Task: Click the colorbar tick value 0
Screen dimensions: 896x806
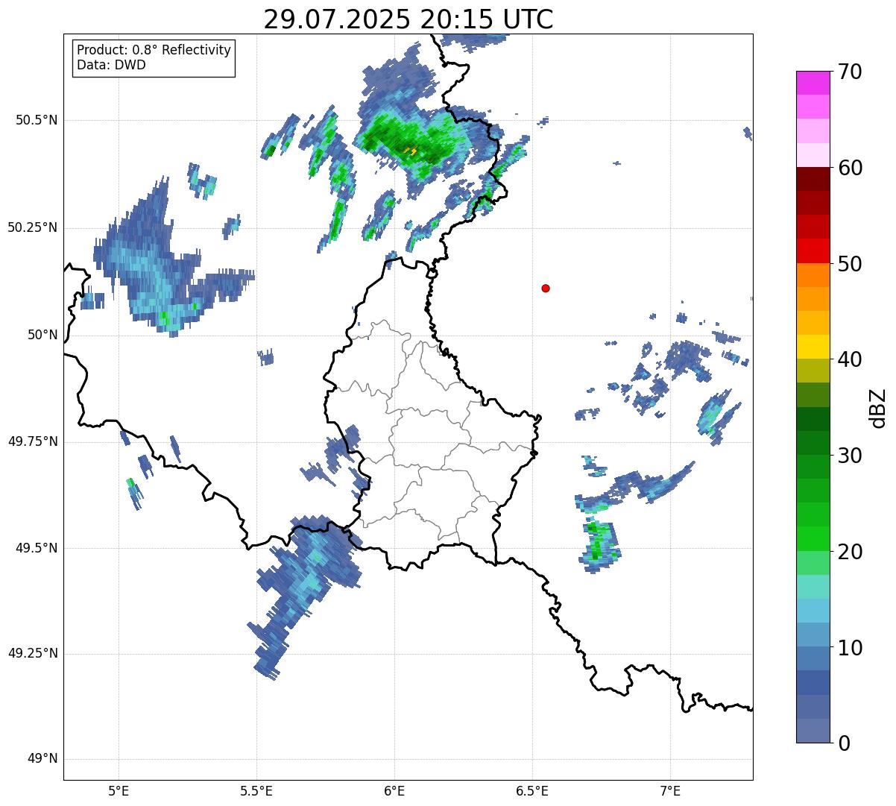Action: pos(843,743)
